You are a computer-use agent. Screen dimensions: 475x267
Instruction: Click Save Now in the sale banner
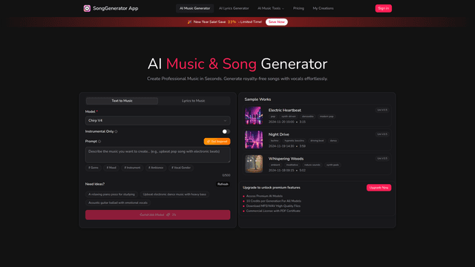(277, 22)
